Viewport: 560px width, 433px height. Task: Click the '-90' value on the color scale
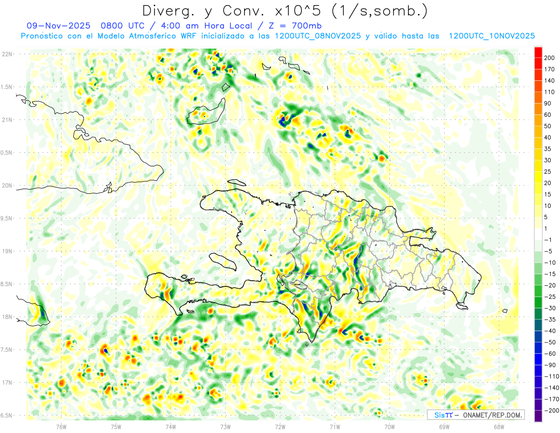(550, 365)
